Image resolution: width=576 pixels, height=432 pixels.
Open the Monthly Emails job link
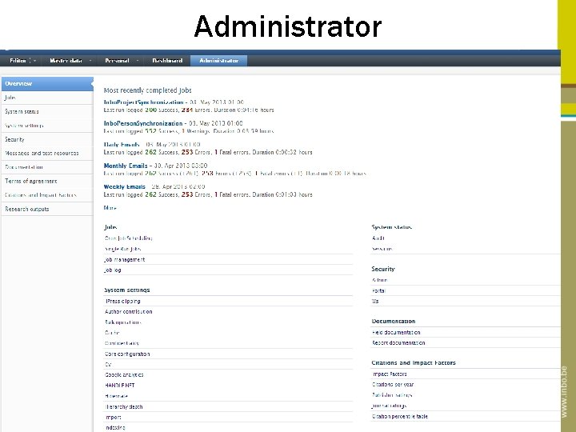pos(126,166)
